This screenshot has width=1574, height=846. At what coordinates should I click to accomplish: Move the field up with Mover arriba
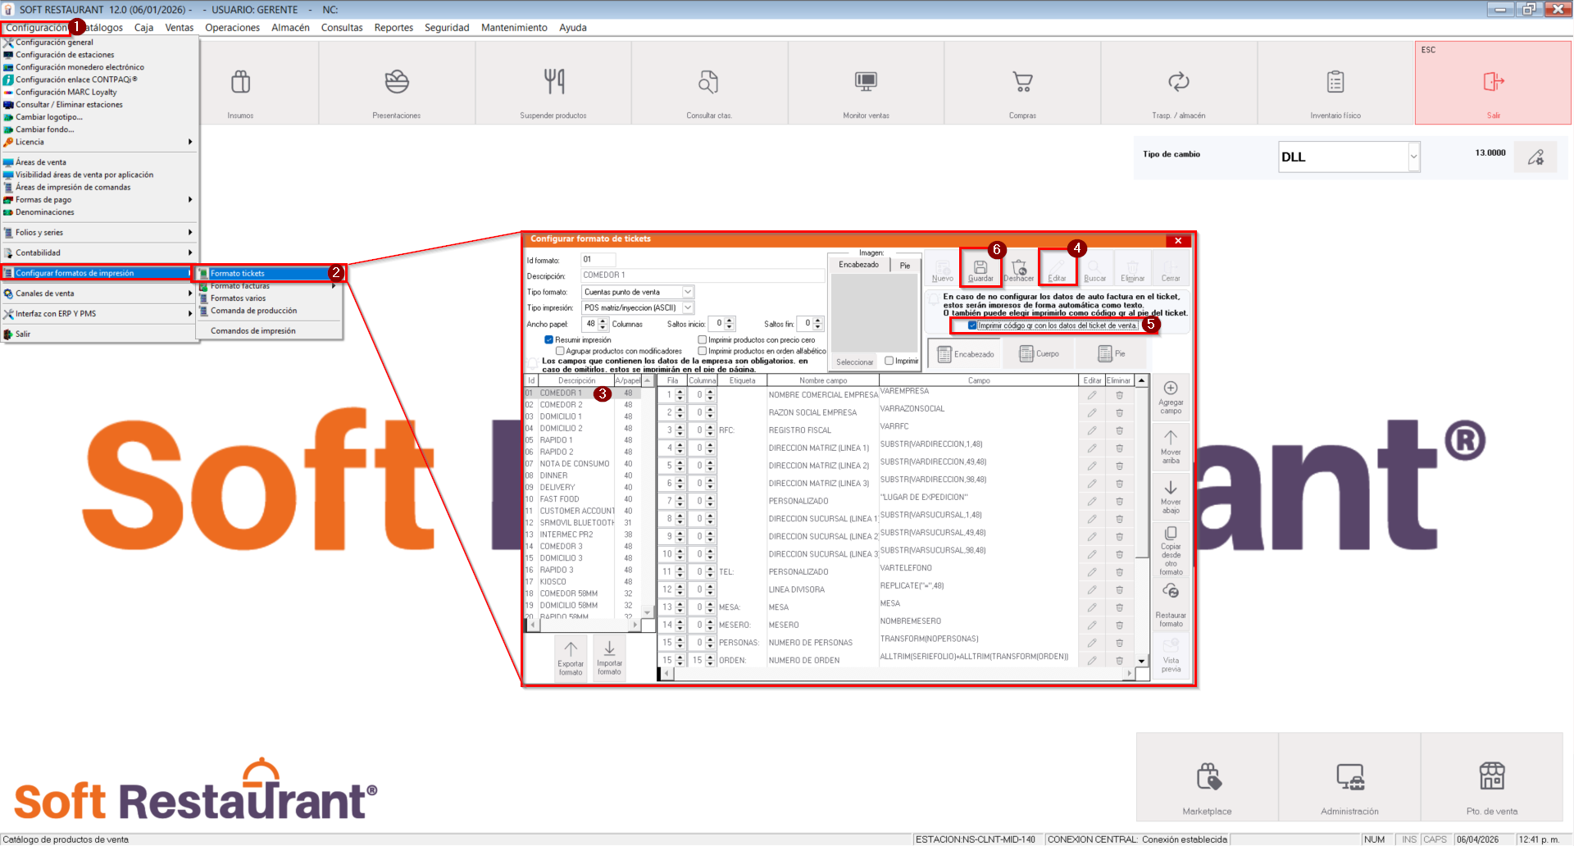click(x=1171, y=447)
